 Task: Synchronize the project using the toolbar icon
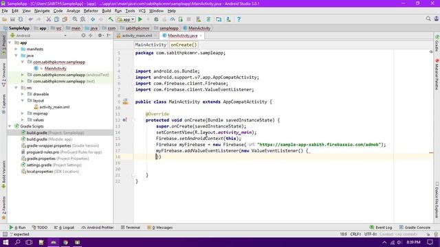(21, 19)
